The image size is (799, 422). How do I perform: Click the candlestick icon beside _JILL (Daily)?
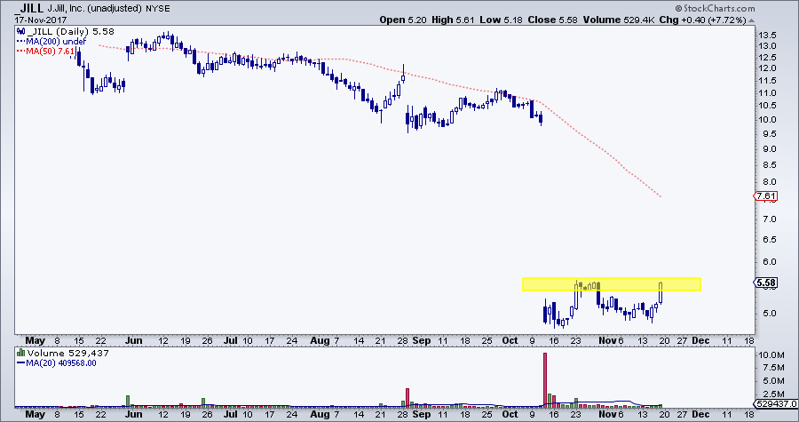[x=20, y=29]
